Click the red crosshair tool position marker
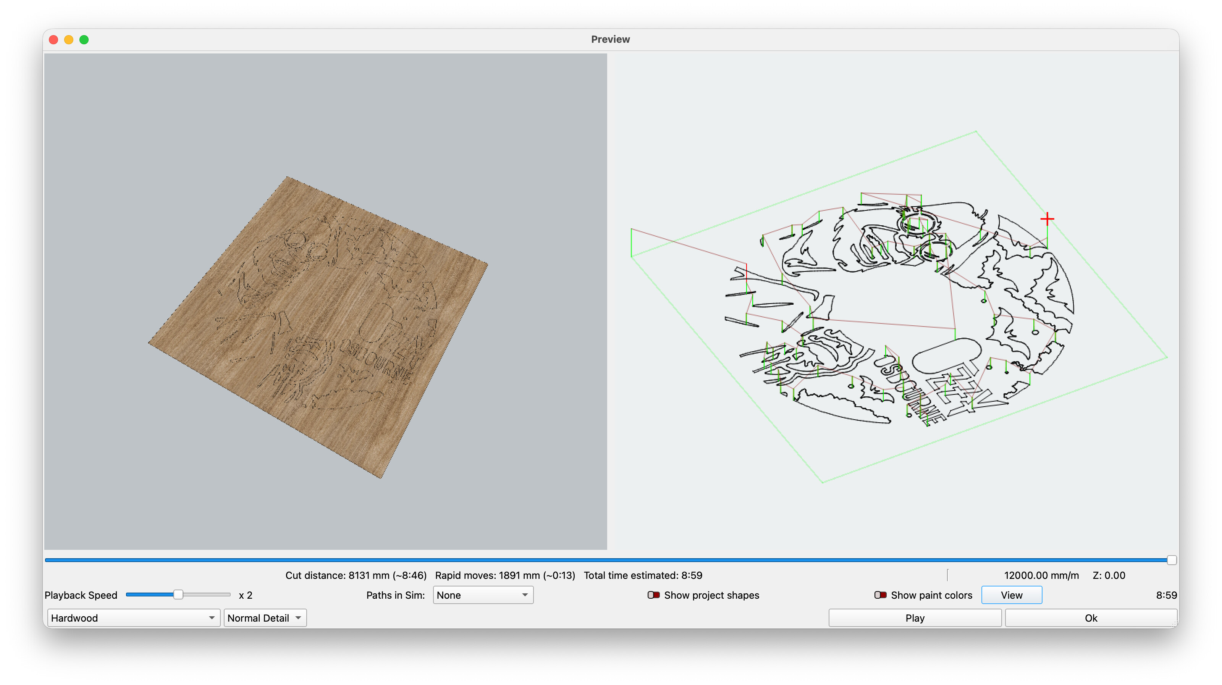Viewport: 1222px width, 685px height. [1047, 219]
